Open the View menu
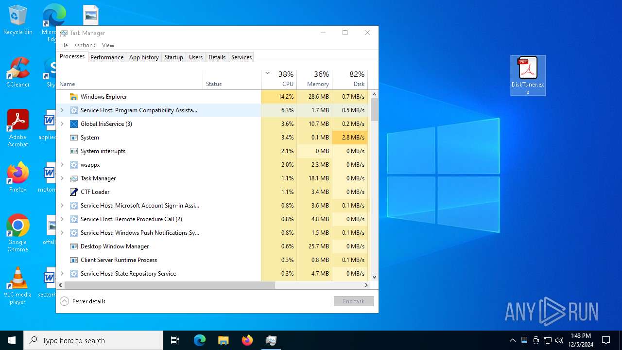The width and height of the screenshot is (622, 350). click(108, 45)
